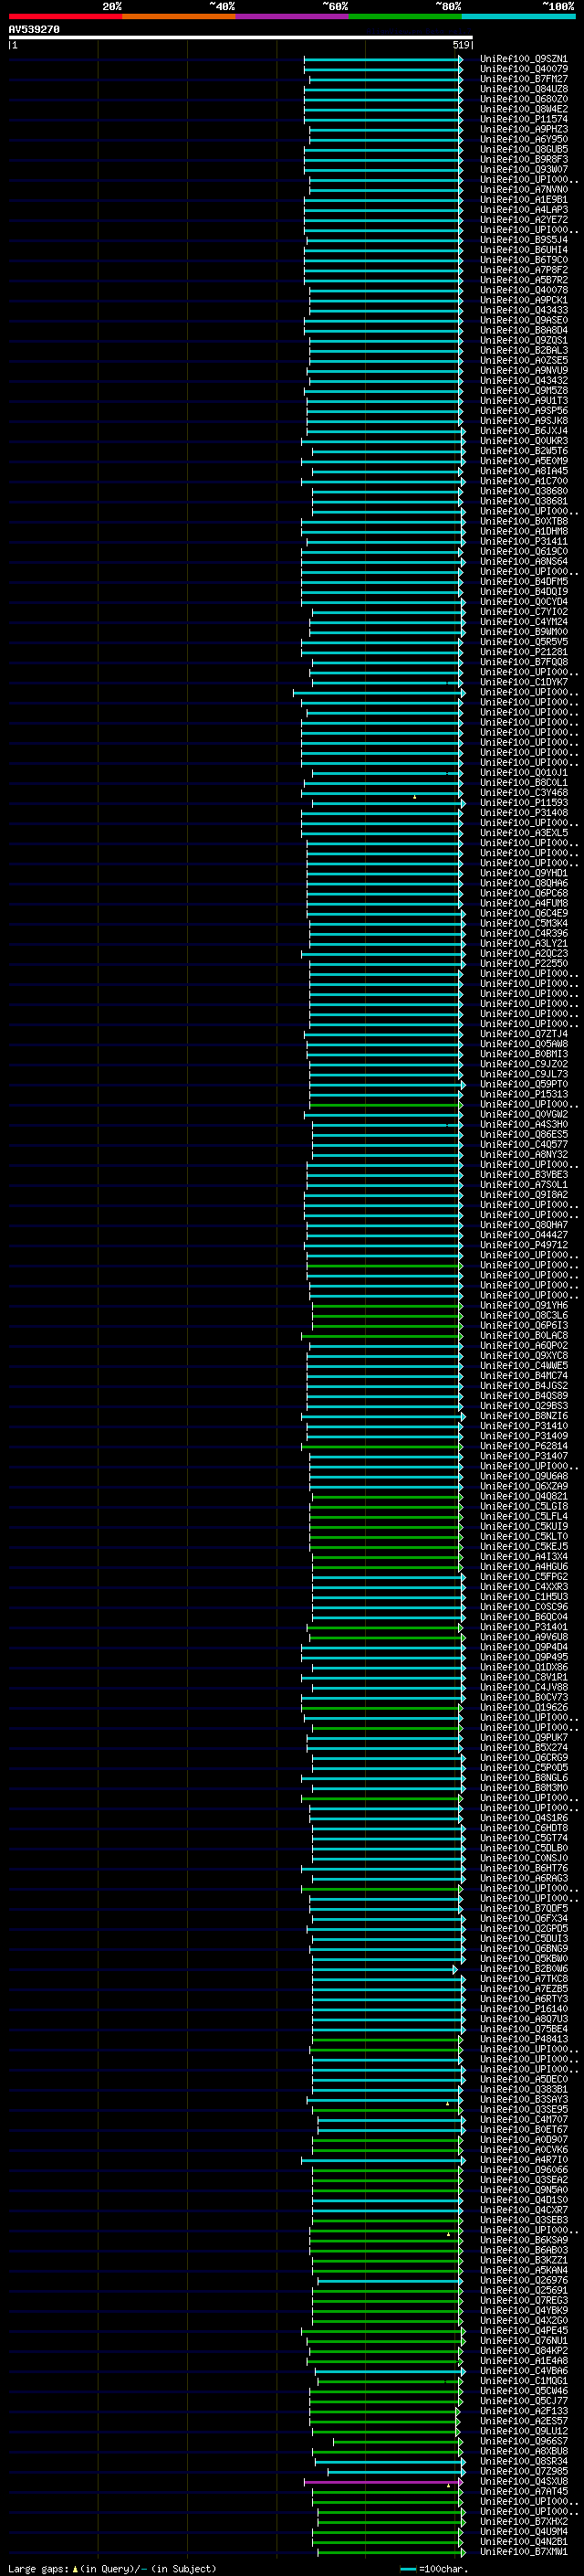The height and width of the screenshot is (2576, 584).
Task: Select hit label UniRef100_P31410
Action: pyautogui.click(x=524, y=1426)
